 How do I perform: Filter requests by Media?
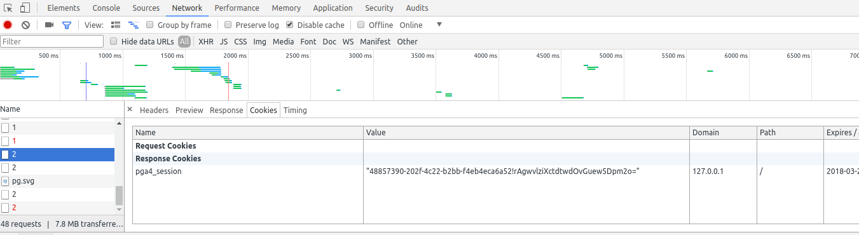point(283,41)
